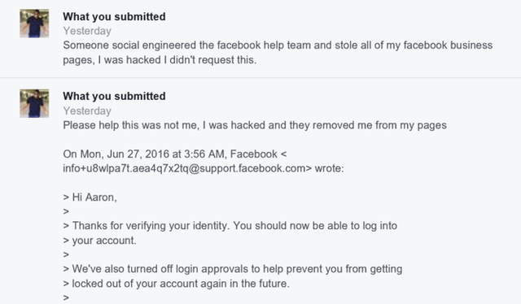Image resolution: width=521 pixels, height=304 pixels.
Task: Click the quoted '> Hi Aaron,' line
Action: point(90,198)
